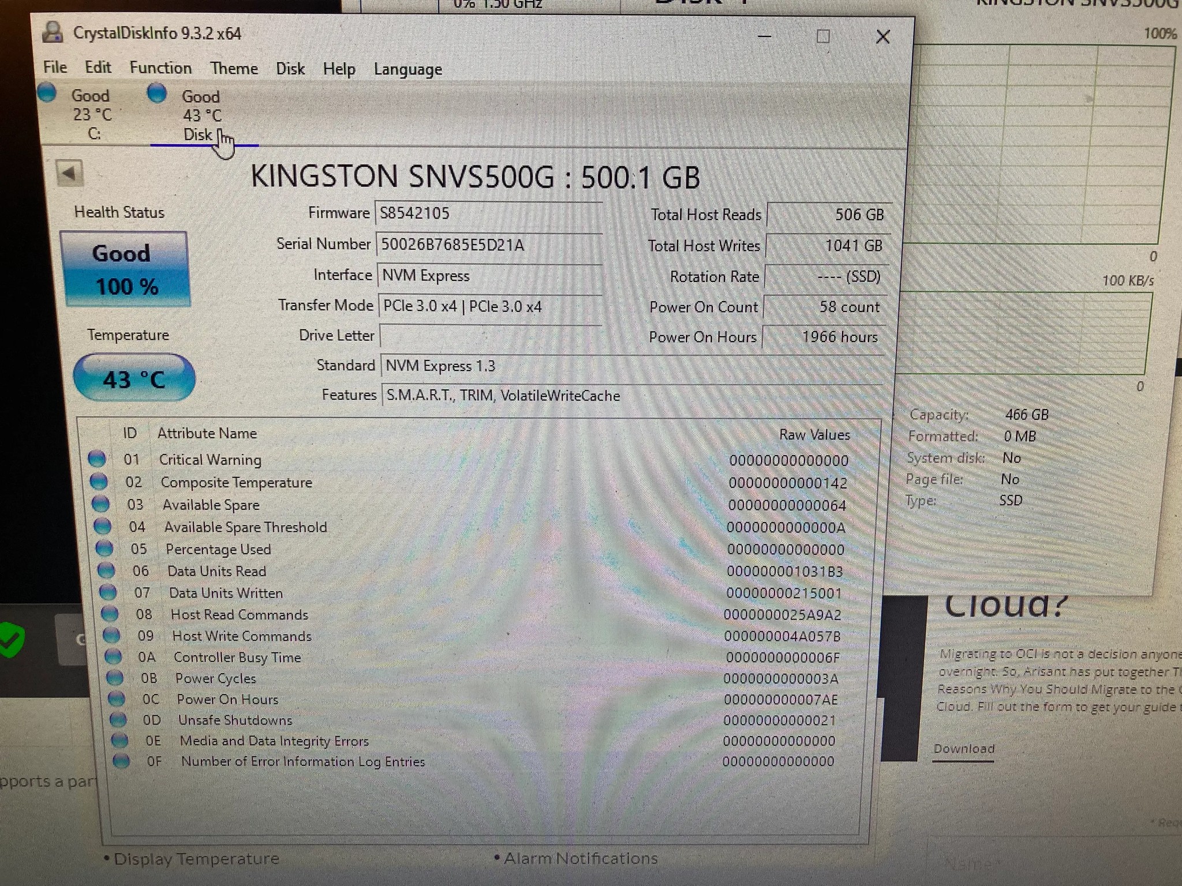Click the status orb for Critical Warning
Screen dimensions: 1182x886
[97, 459]
